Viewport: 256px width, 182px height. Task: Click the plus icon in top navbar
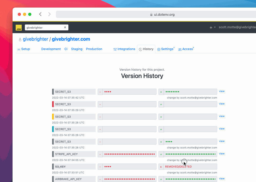pyautogui.click(x=211, y=28)
